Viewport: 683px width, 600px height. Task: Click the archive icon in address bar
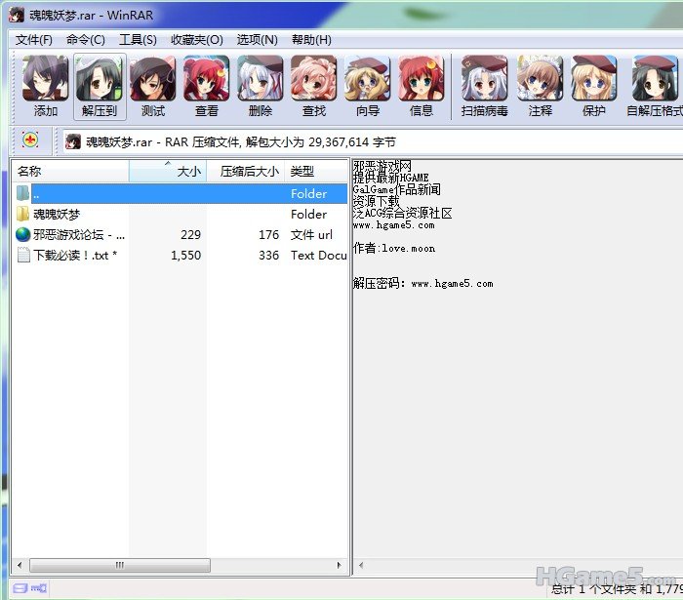coord(73,141)
